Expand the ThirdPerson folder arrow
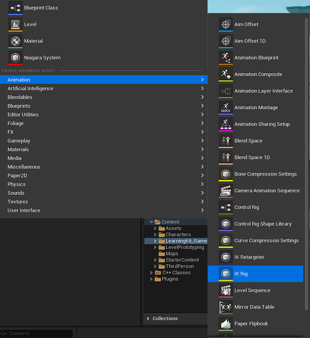The image size is (310, 338). (x=155, y=266)
